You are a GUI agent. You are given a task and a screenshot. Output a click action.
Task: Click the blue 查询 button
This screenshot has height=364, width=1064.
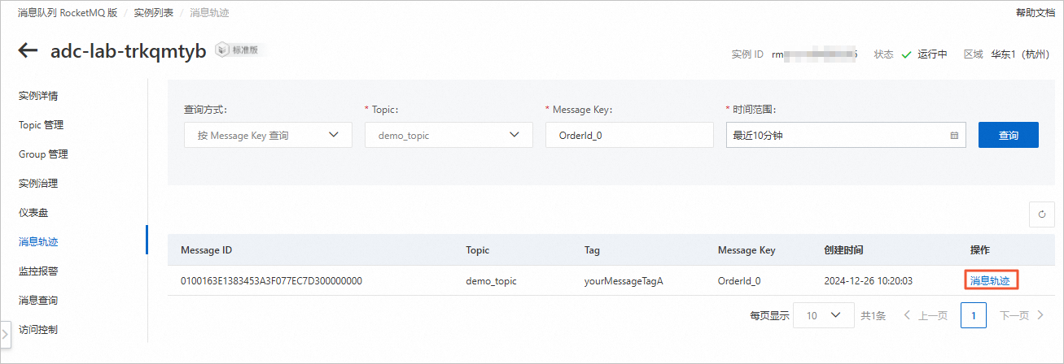1008,135
